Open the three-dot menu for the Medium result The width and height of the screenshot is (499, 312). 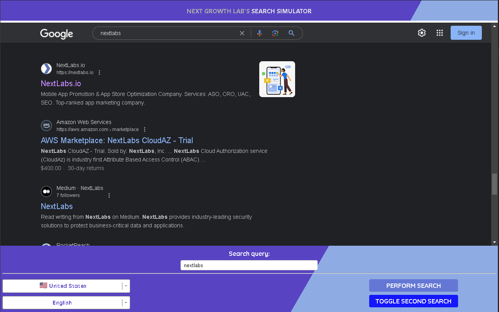pos(109,195)
